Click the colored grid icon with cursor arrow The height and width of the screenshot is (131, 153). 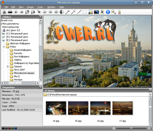[114, 12]
